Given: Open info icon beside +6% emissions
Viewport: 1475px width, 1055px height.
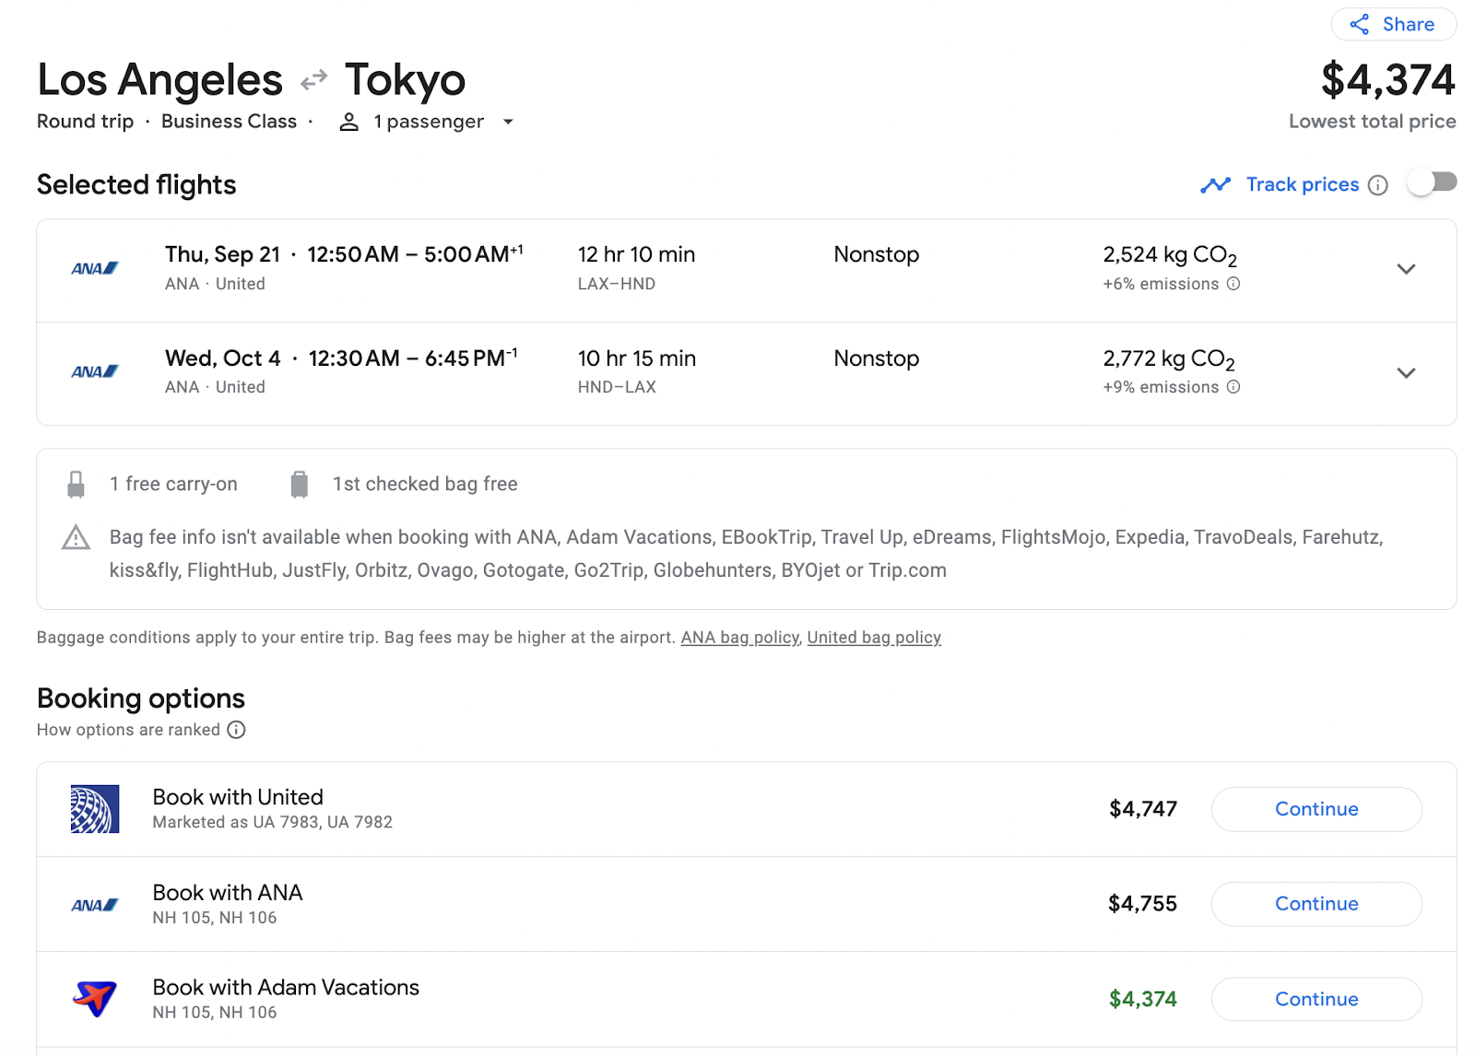Looking at the screenshot, I should [x=1233, y=284].
